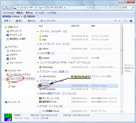Open ピクチャ library

click(12, 55)
